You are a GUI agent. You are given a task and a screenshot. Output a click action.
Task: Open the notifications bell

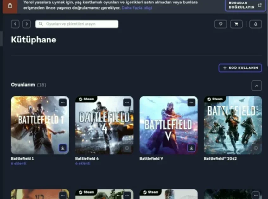point(256,24)
